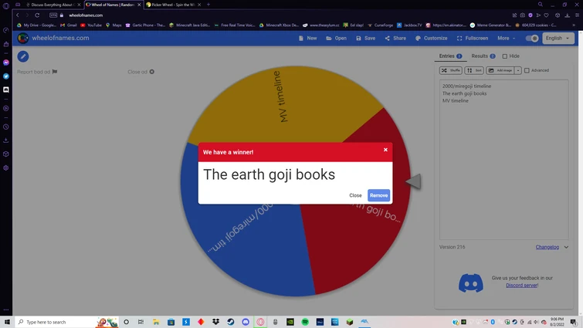583x328 pixels.
Task: Click Close in the winner dialog
Action: [x=355, y=195]
